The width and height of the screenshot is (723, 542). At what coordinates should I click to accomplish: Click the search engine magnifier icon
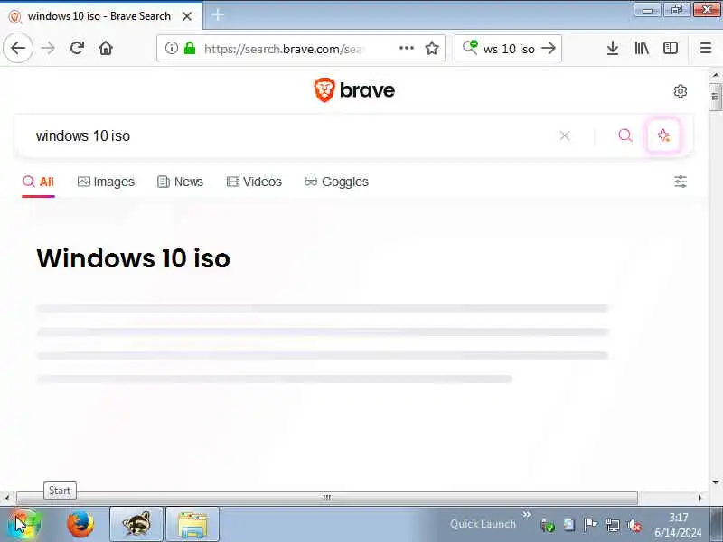pyautogui.click(x=470, y=47)
